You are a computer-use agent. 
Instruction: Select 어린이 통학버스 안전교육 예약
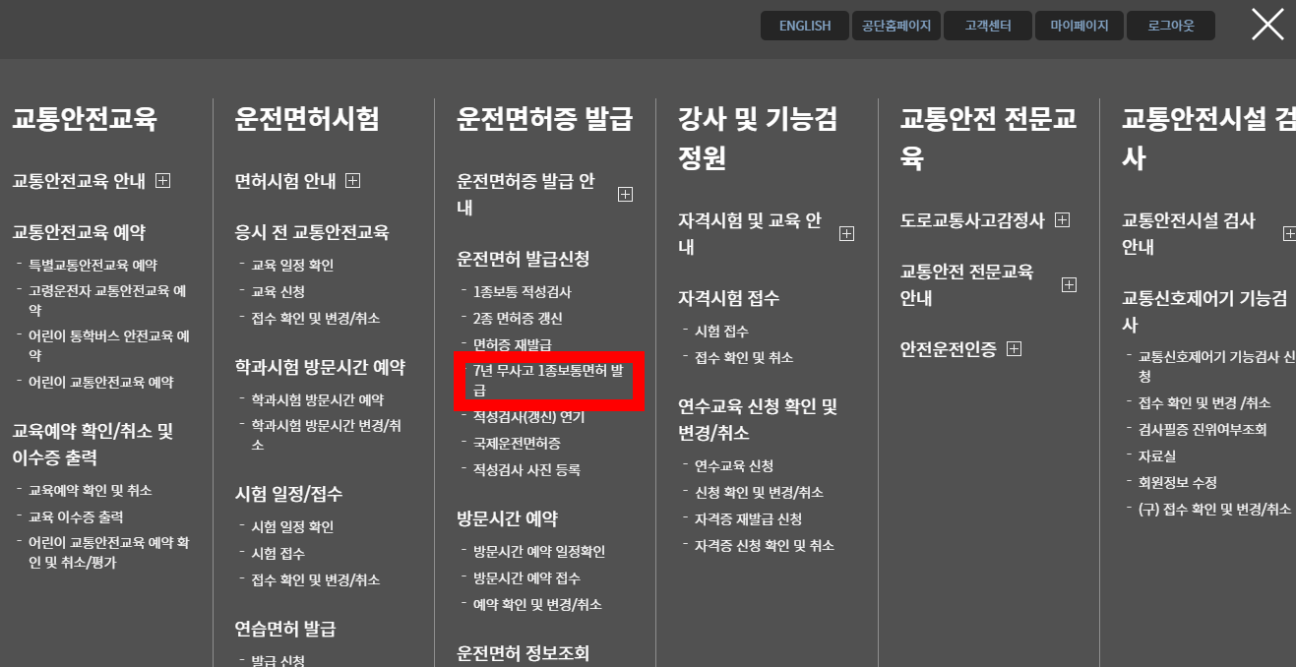click(x=109, y=345)
